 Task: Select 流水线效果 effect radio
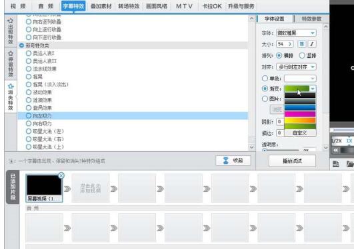click(29, 69)
